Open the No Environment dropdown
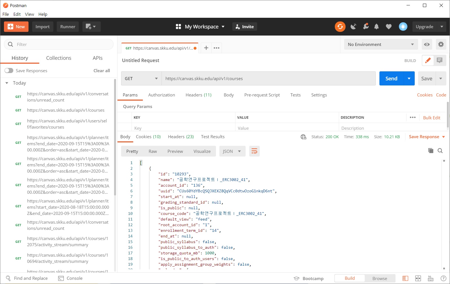This screenshot has width=450, height=284. click(381, 44)
